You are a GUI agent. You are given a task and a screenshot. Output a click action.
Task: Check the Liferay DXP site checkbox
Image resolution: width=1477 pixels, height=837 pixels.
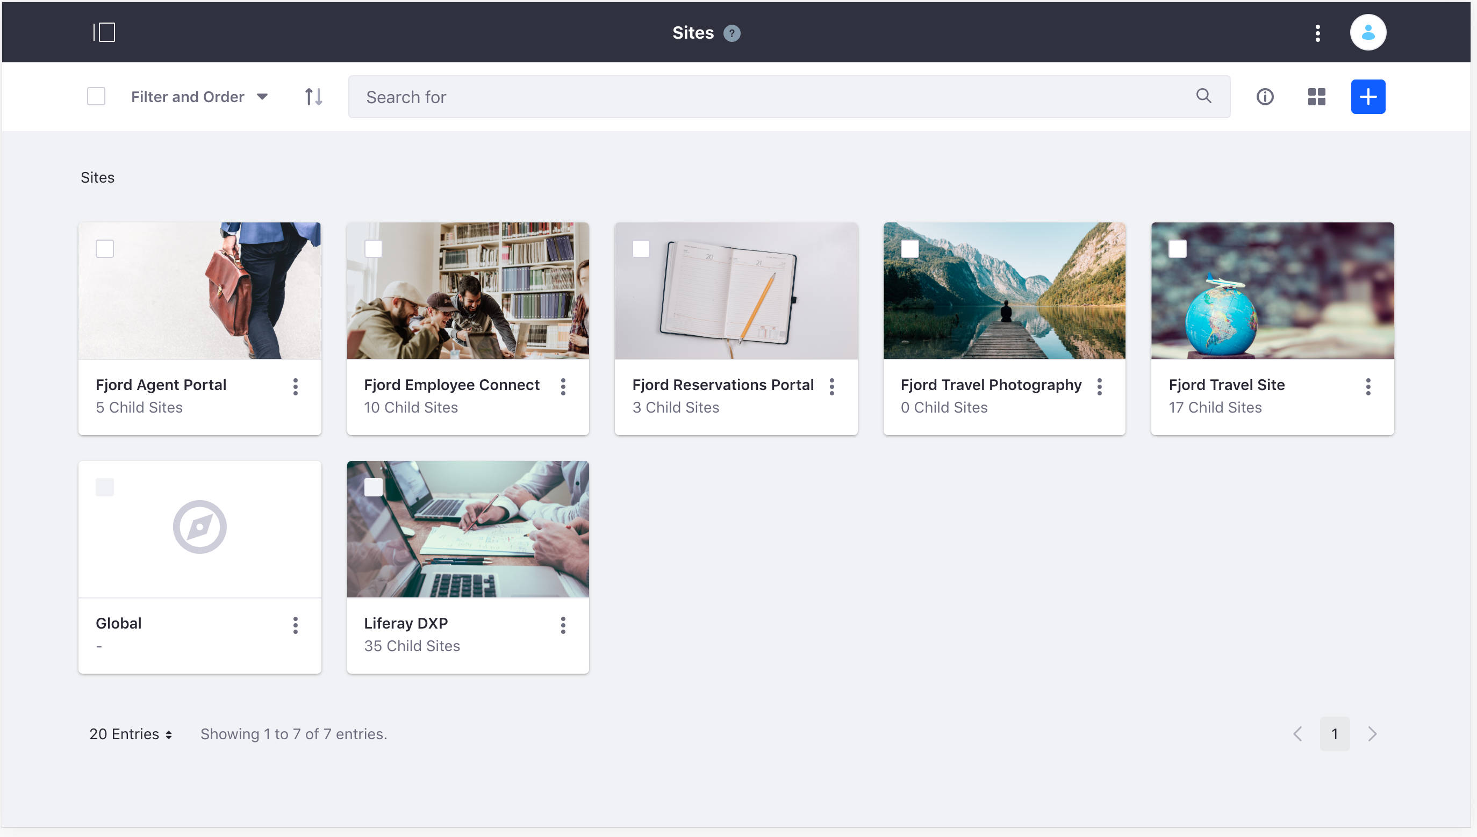click(x=374, y=486)
